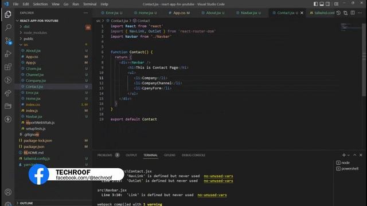The width and height of the screenshot is (367, 206).
Task: Switch to the Debug Console tab
Action: [193, 155]
